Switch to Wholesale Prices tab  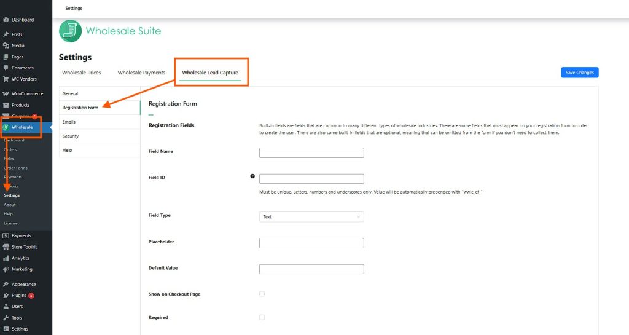point(82,73)
